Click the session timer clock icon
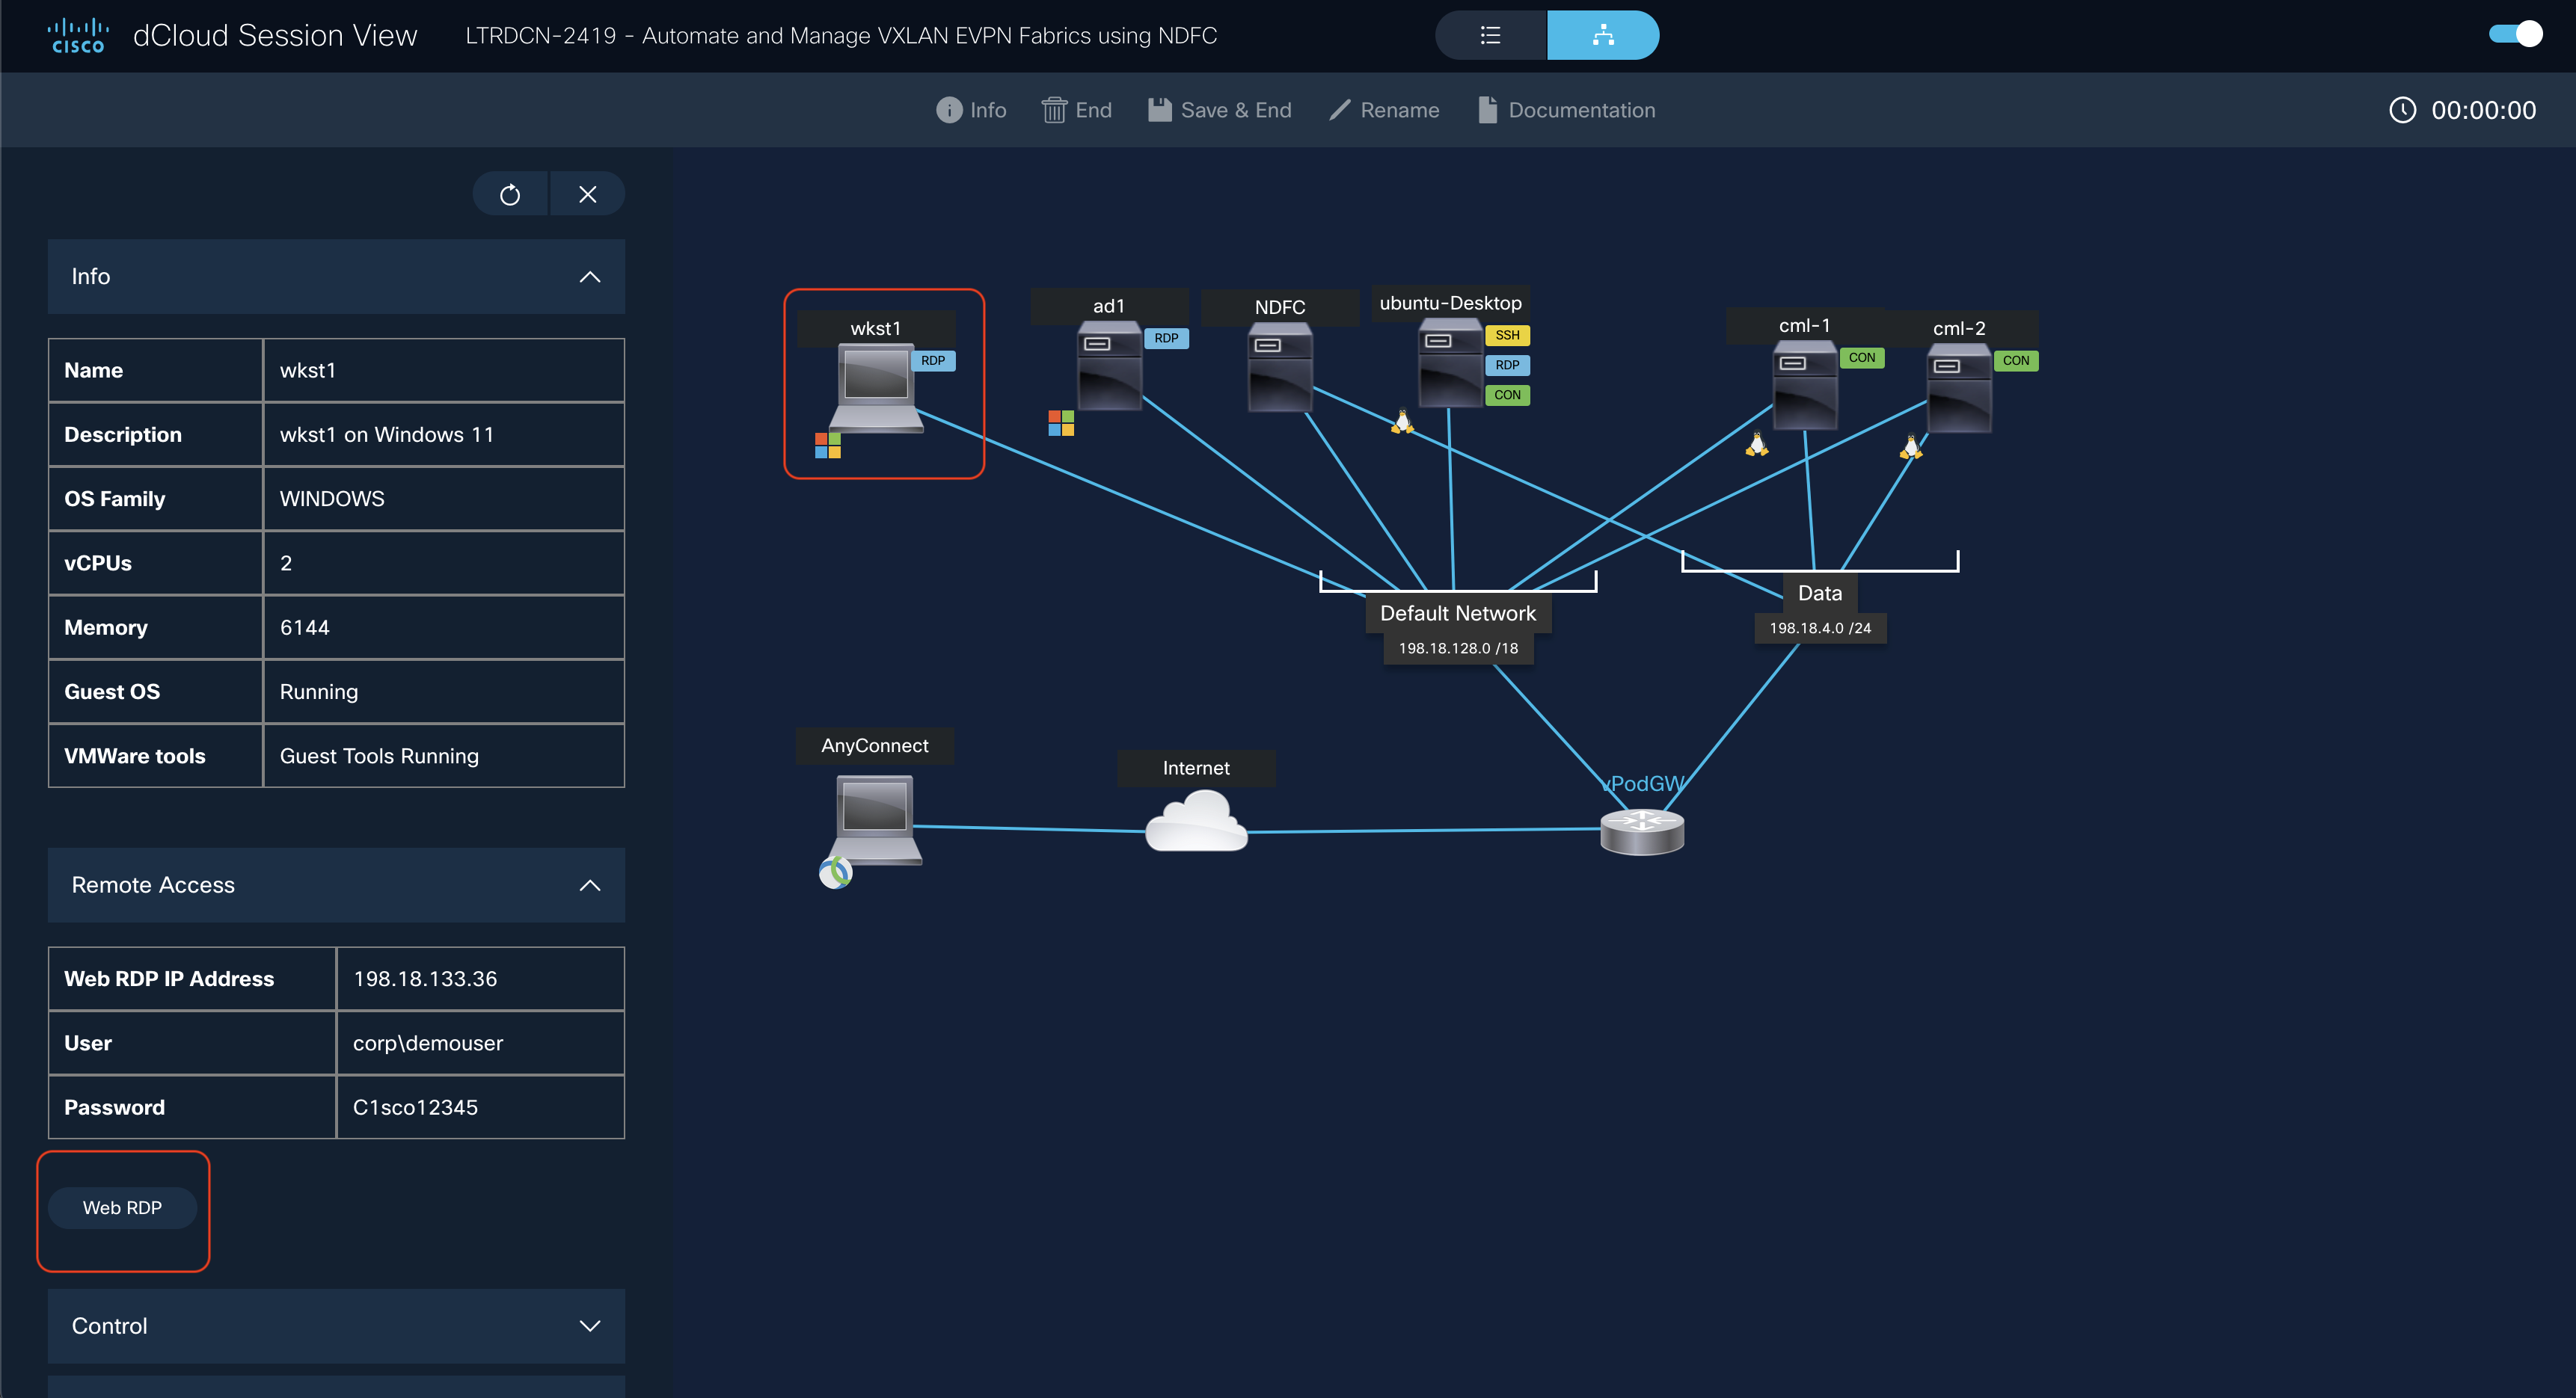 tap(2403, 110)
